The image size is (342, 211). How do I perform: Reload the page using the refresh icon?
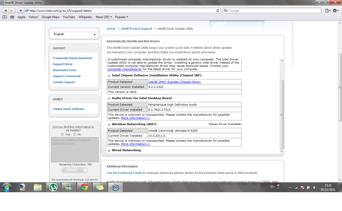[x=218, y=11]
